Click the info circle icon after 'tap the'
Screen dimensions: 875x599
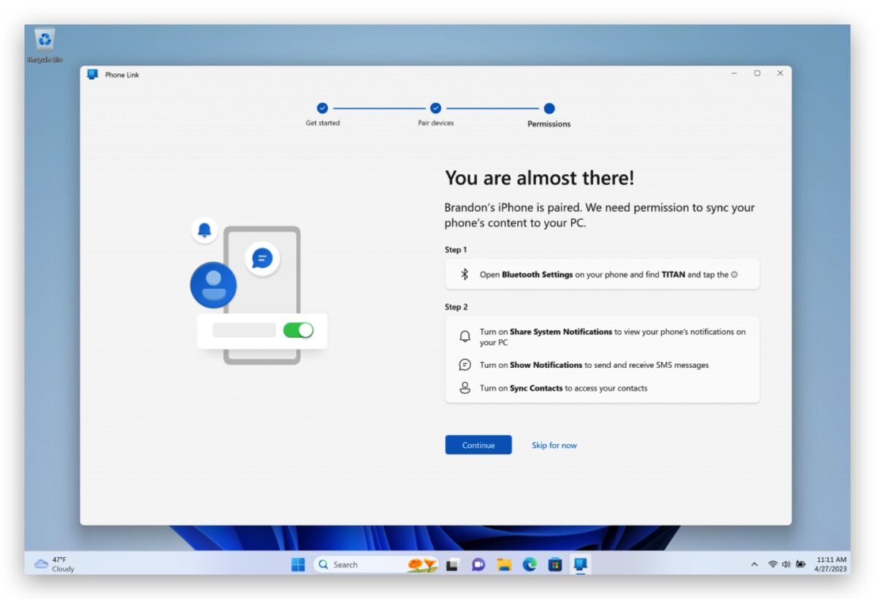tap(734, 275)
